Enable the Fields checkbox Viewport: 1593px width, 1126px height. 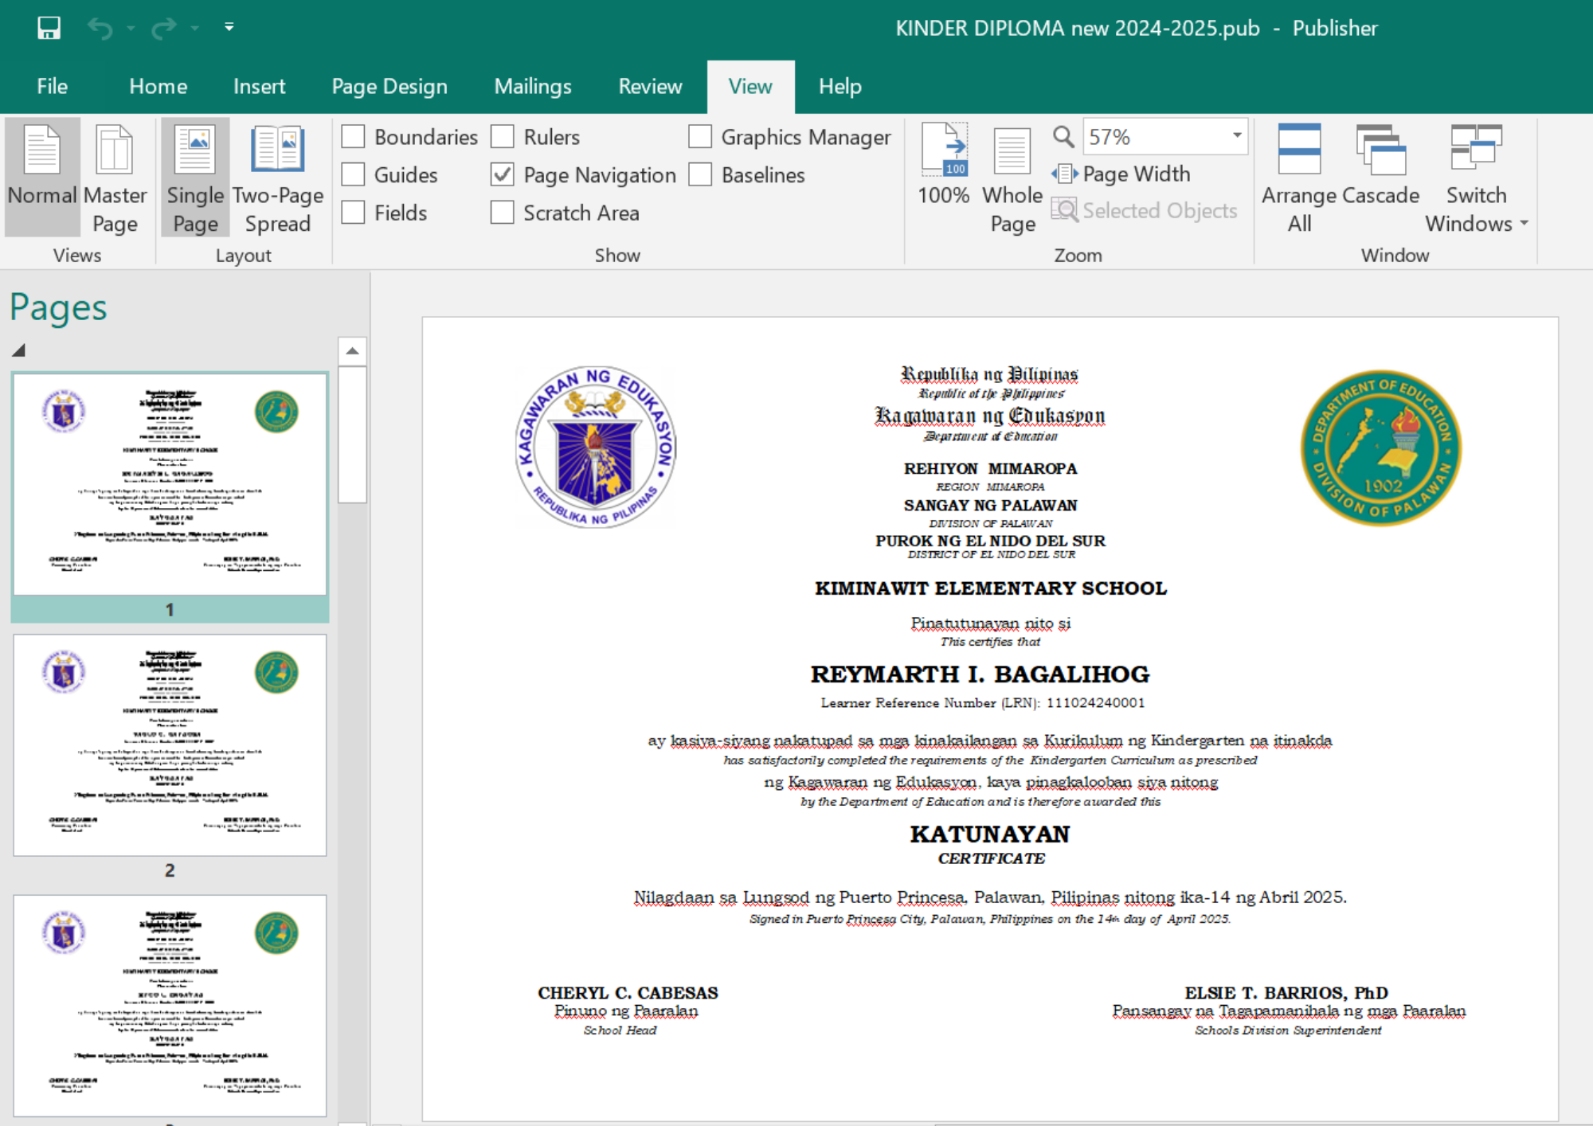pyautogui.click(x=353, y=213)
